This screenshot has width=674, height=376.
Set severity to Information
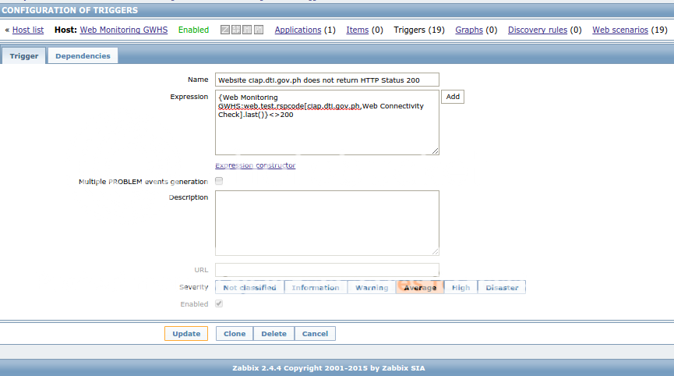coord(316,288)
